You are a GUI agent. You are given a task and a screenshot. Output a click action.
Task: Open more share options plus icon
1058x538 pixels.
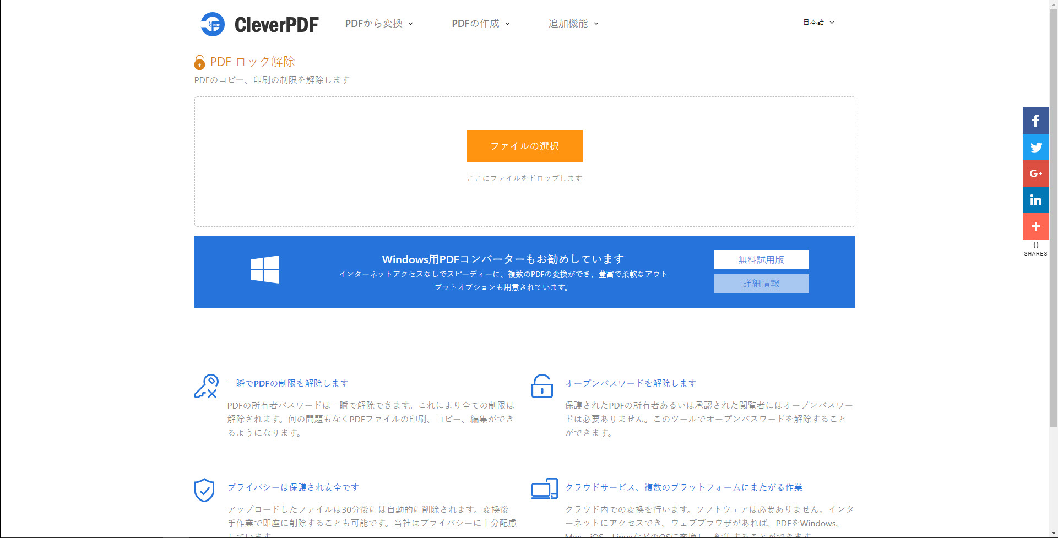point(1035,226)
